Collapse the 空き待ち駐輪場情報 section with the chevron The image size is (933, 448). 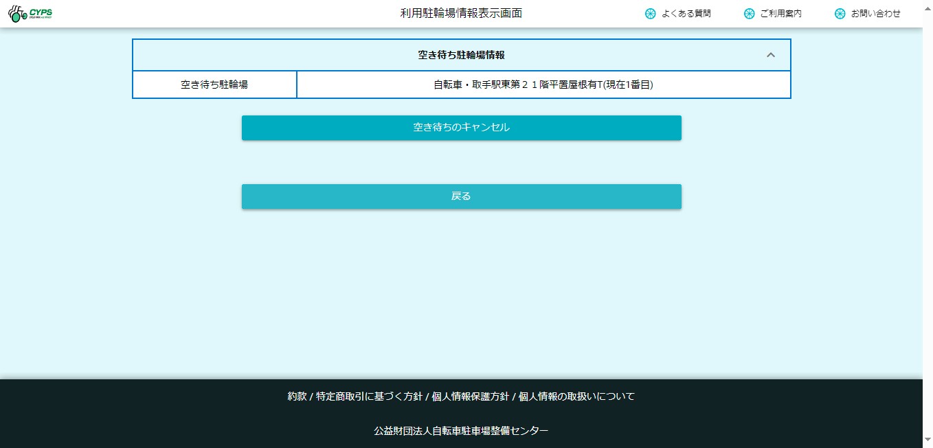click(x=770, y=55)
